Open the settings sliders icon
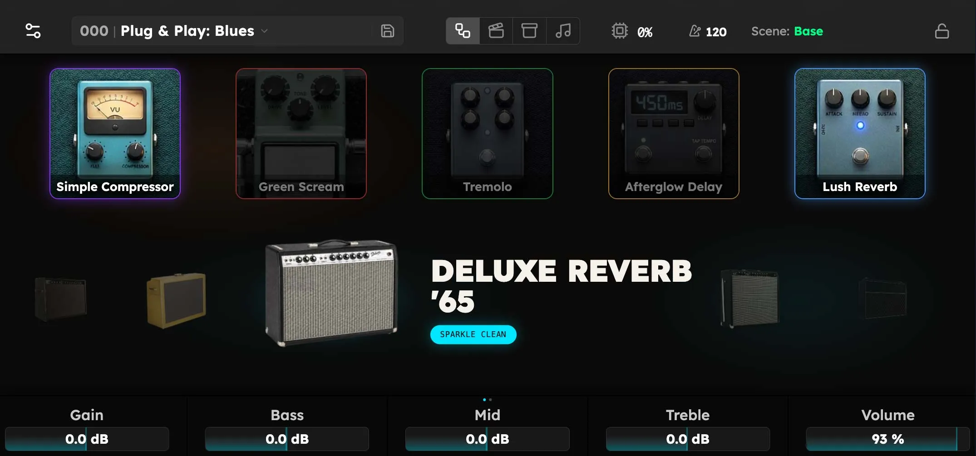 click(33, 31)
